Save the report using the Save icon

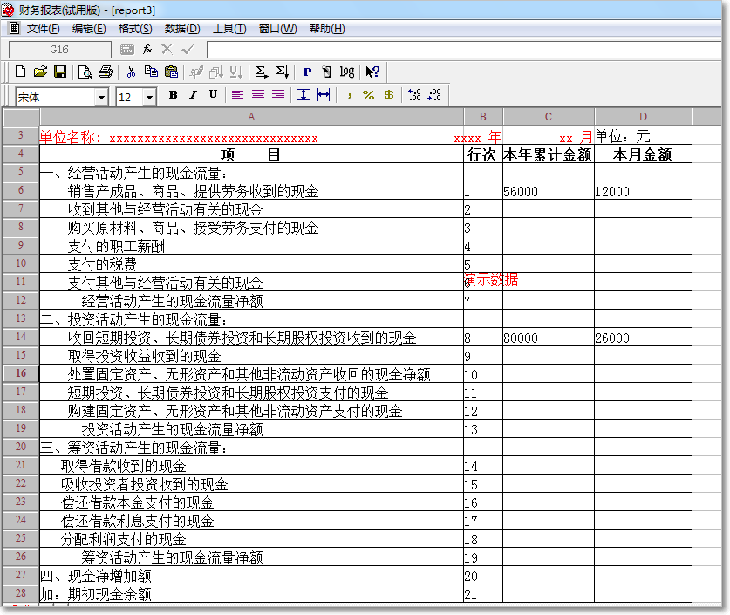[x=61, y=72]
